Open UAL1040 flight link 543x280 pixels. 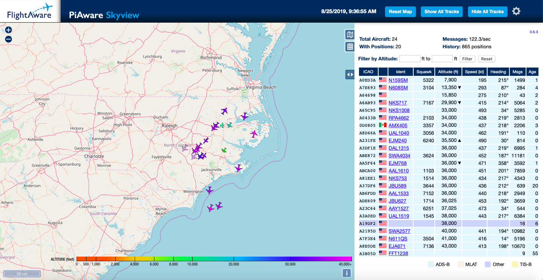(399, 133)
